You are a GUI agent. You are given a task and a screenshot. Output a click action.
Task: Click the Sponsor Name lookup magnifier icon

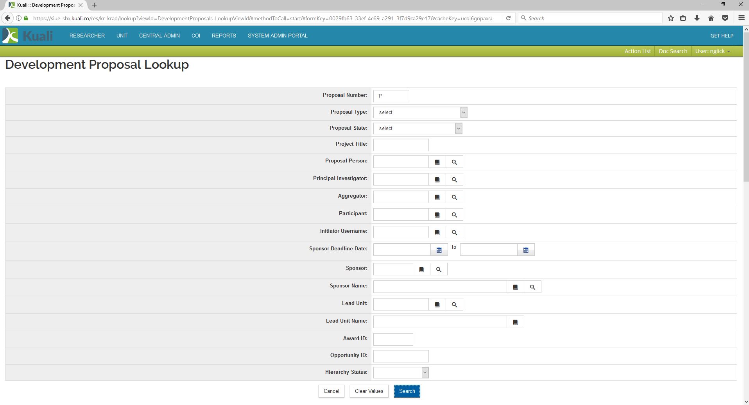tap(532, 287)
